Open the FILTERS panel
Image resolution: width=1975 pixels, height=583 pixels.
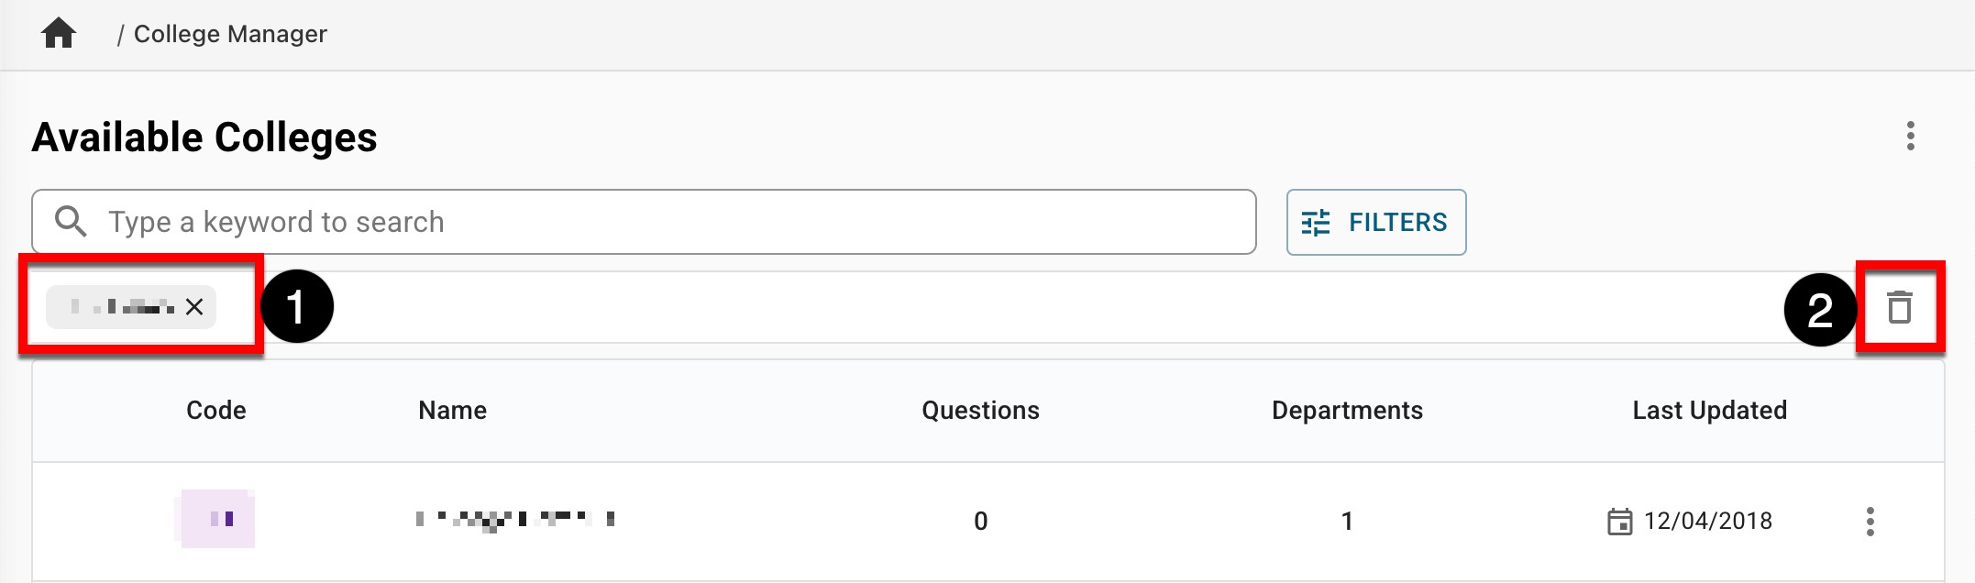coord(1375,222)
